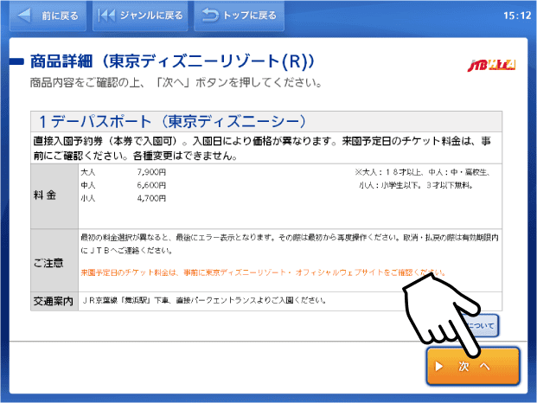Click the pointing hand cursor graphic
Image resolution: width=537 pixels, height=403 pixels.
435,311
